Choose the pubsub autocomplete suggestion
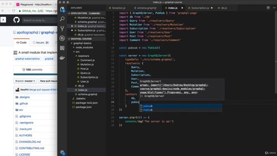277x156 pixels. (180, 106)
